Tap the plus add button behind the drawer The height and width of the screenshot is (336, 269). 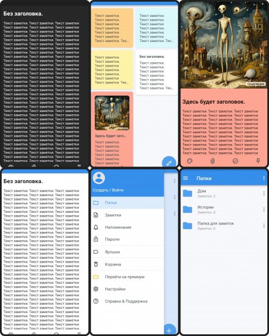pos(169,330)
